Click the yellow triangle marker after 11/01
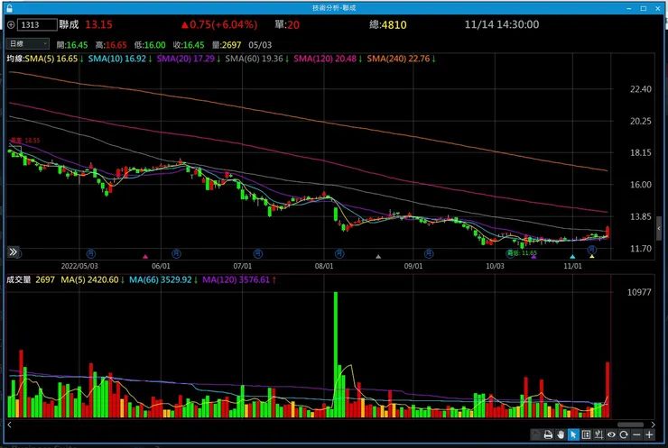The width and height of the screenshot is (668, 448). click(x=592, y=257)
